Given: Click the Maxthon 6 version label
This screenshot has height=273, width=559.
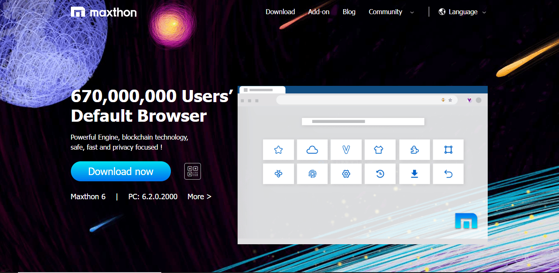Looking at the screenshot, I should [88, 196].
